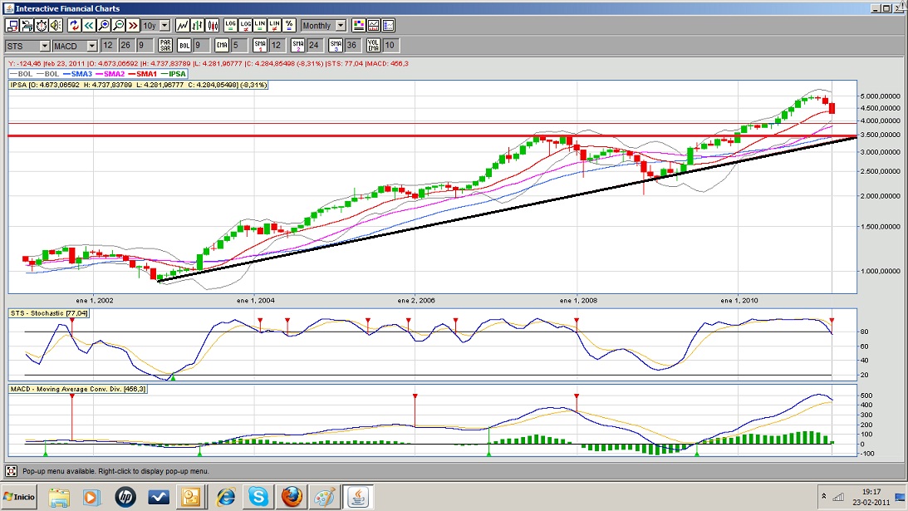Image resolution: width=908 pixels, height=511 pixels.
Task: Toggle the EMA overlay button
Action: (x=222, y=46)
